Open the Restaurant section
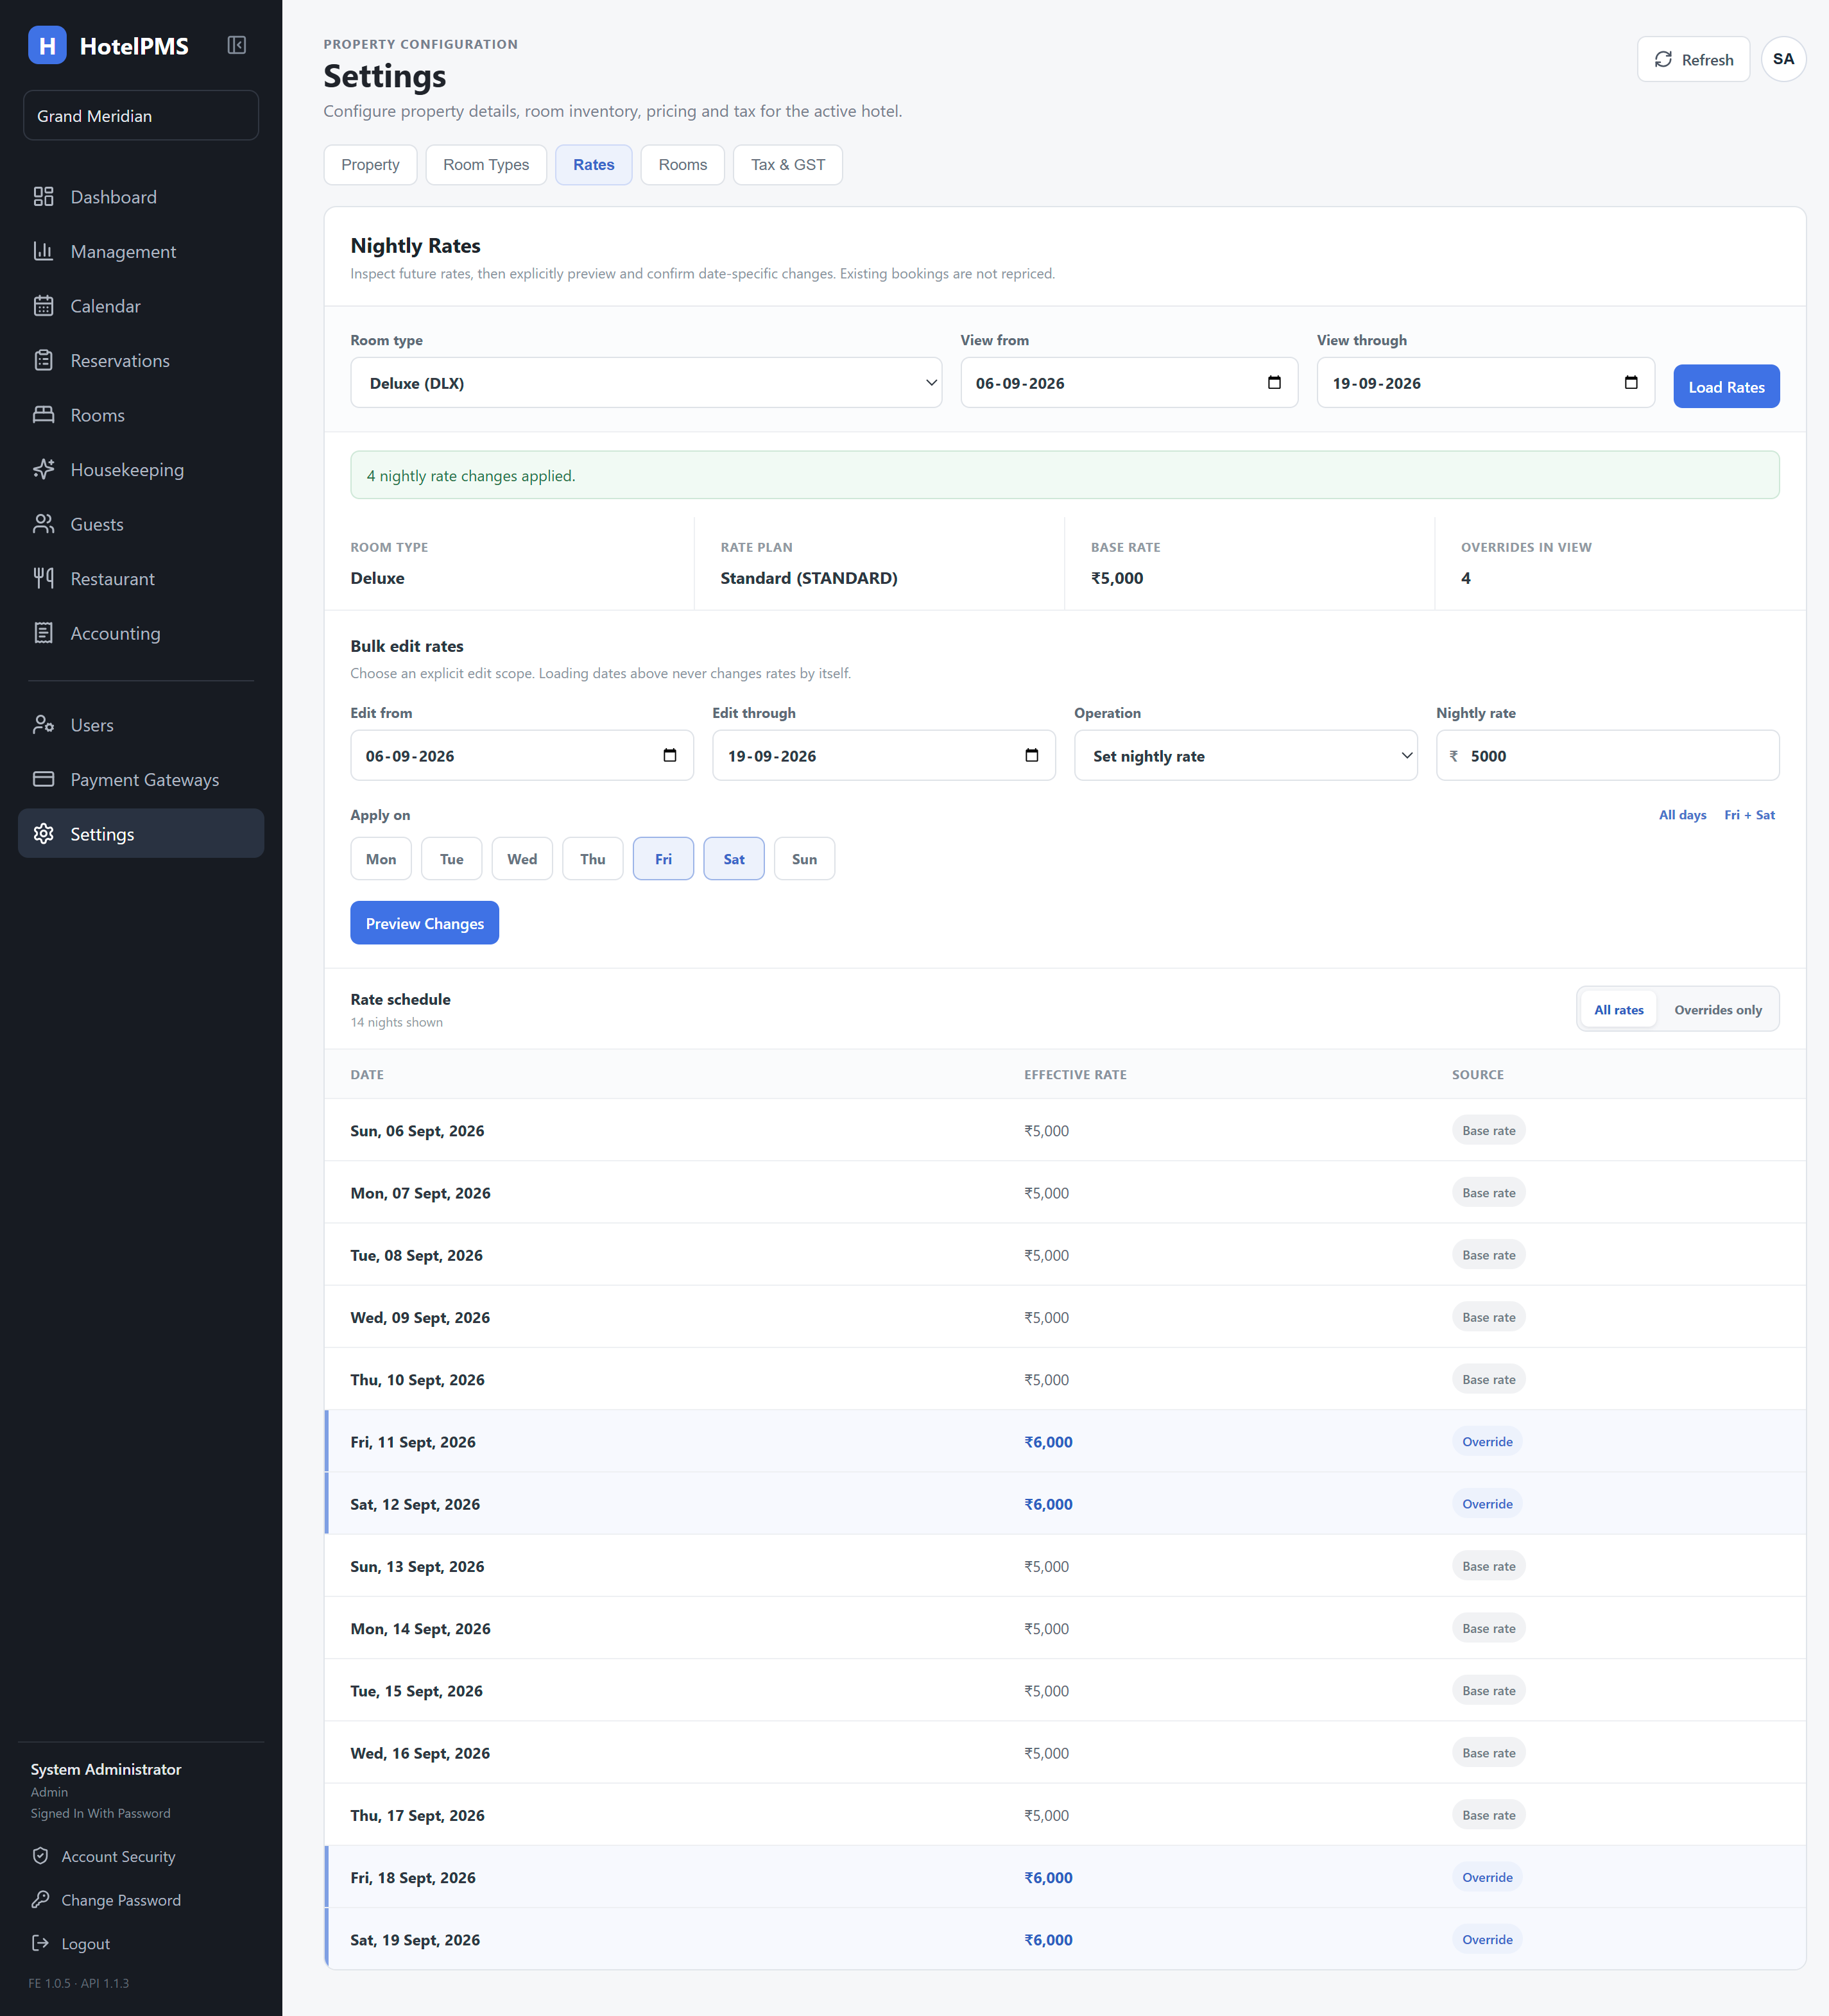1829x2016 pixels. 141,578
